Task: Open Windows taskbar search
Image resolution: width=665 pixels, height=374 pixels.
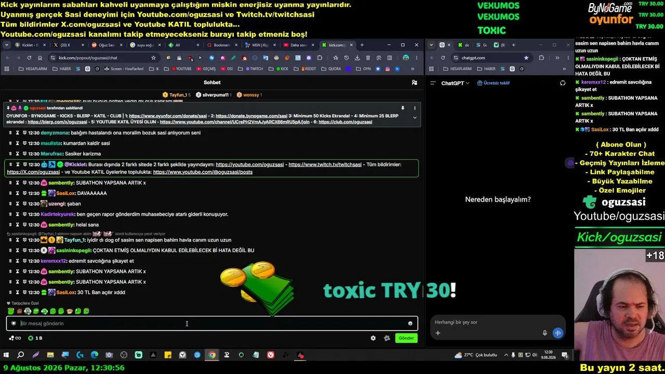Action: 21,355
